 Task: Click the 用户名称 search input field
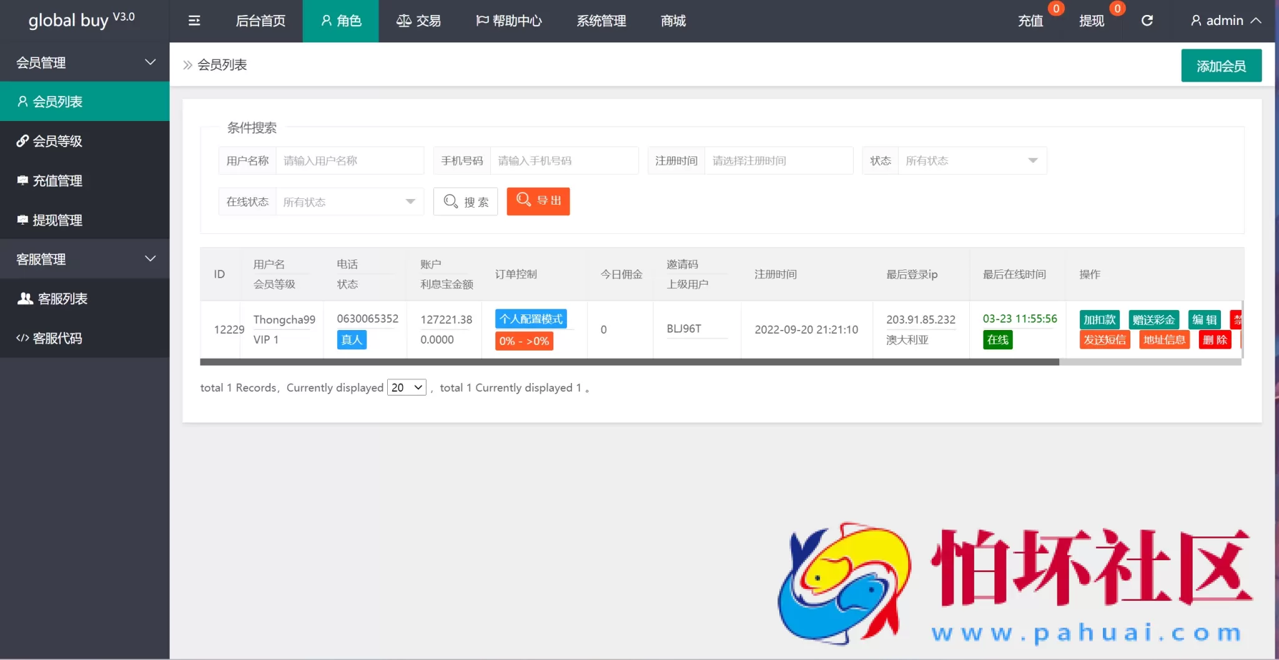pos(350,160)
